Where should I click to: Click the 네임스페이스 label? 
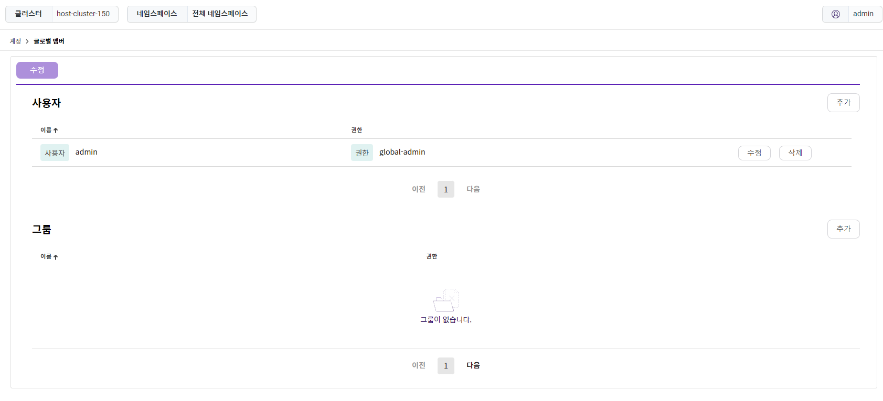coord(157,14)
